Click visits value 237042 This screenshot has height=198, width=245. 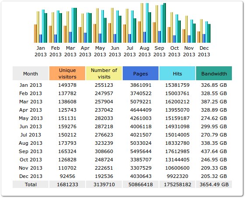pyautogui.click(x=104, y=110)
